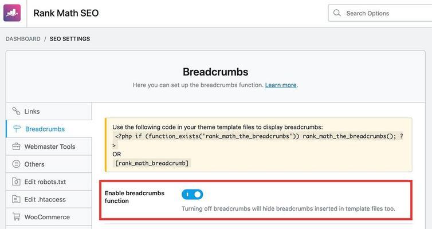Screen dimensions: 432x229
Task: Toggle the Enable breadcrumbs function switch
Action: click(193, 195)
